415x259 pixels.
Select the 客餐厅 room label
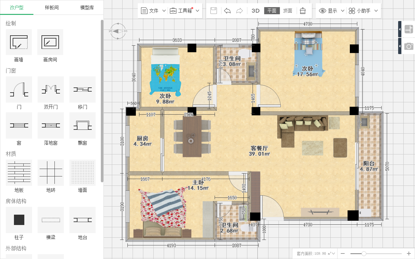coord(259,151)
